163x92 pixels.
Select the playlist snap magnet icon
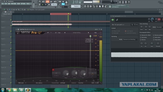coord(4,10)
